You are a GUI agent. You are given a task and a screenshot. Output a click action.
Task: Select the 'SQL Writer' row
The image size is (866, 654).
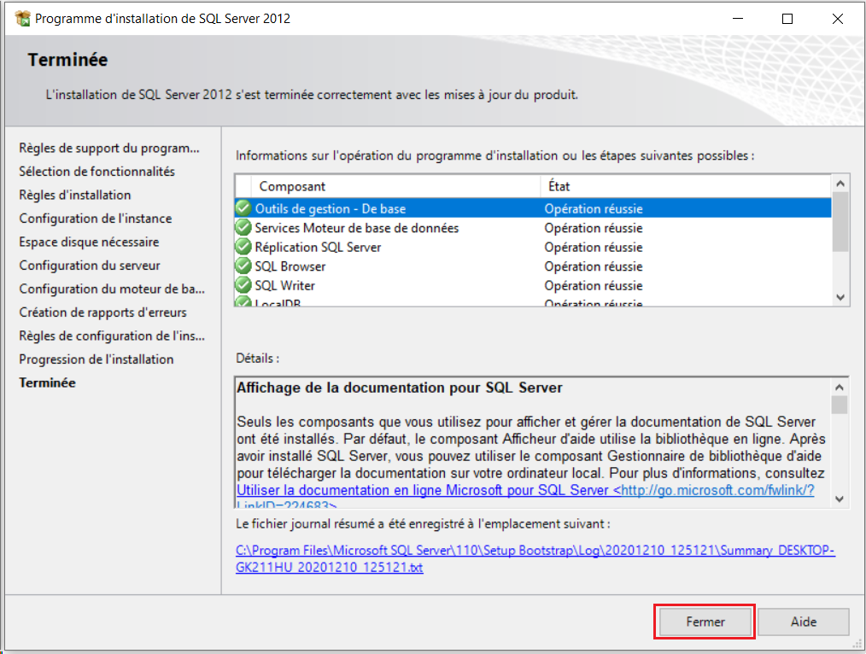(x=533, y=285)
